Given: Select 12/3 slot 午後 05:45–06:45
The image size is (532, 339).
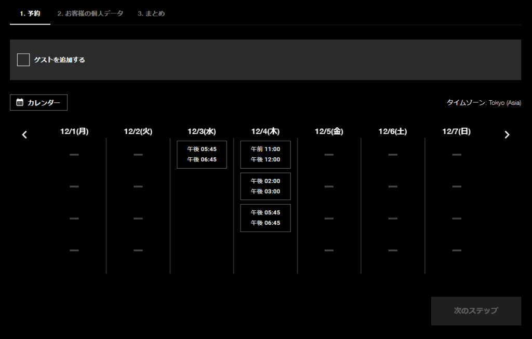Looking at the screenshot, I should click(x=202, y=154).
